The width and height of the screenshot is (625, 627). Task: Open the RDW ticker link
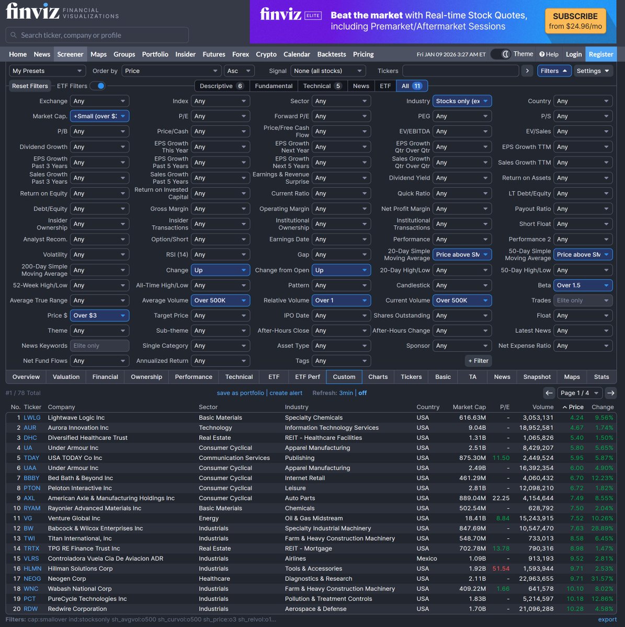point(31,609)
